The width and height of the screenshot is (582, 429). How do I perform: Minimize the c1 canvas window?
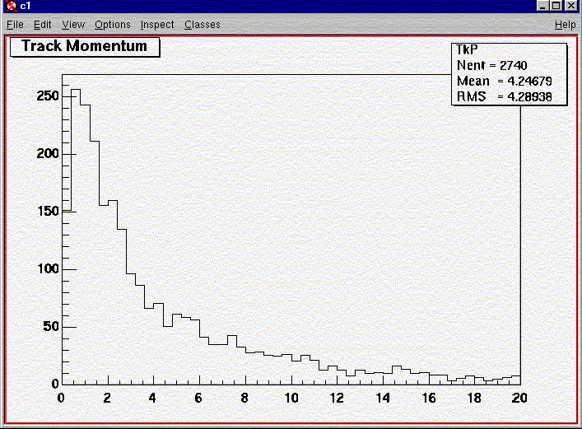(543, 7)
